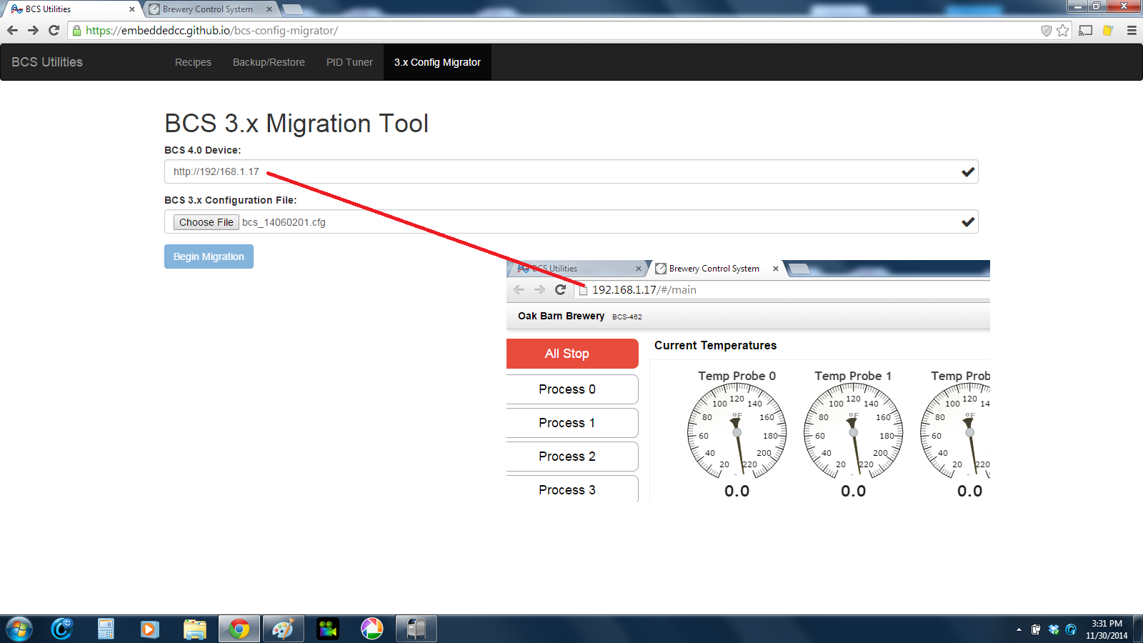Click the BCS 4.0 Device address field
This screenshot has height=643, width=1143.
tap(571, 171)
